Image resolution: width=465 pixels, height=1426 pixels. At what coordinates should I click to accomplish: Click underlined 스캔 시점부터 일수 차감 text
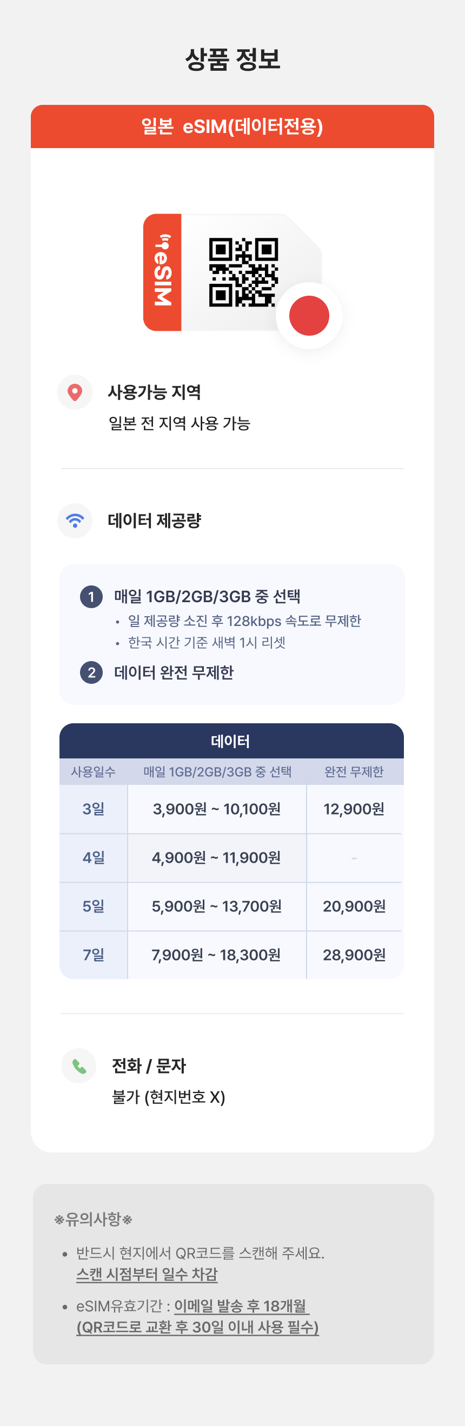tap(147, 1274)
